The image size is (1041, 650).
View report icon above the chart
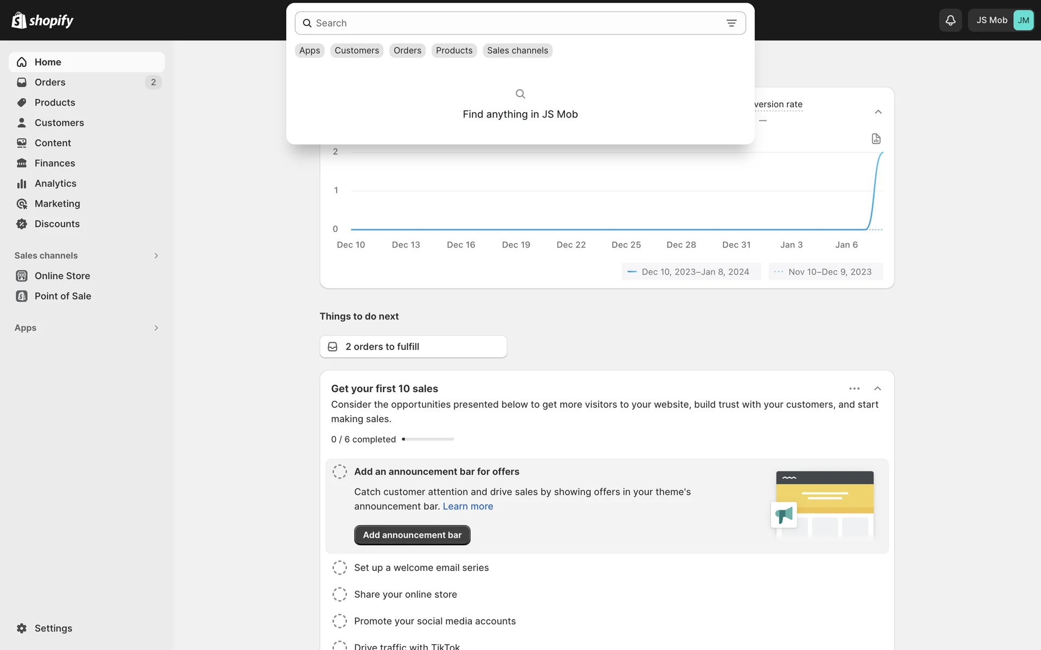pyautogui.click(x=876, y=139)
